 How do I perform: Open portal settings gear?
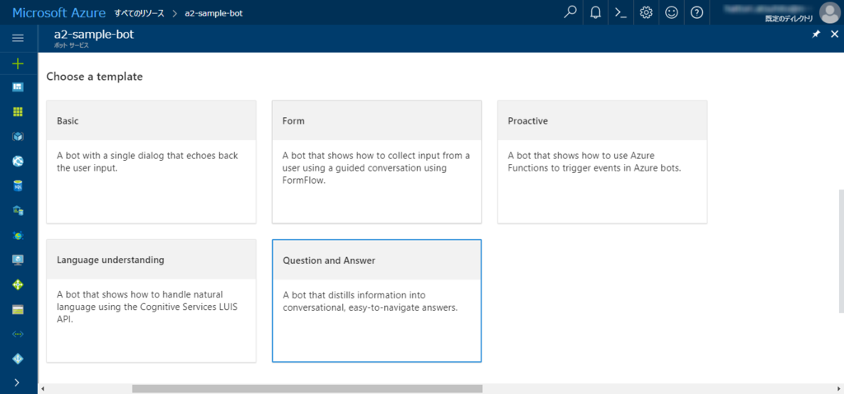click(646, 12)
